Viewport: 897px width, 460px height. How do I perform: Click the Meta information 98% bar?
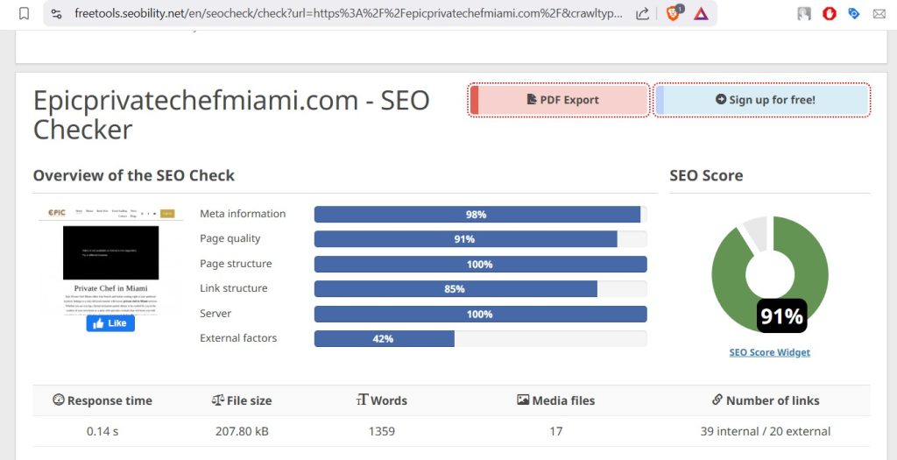coord(477,214)
